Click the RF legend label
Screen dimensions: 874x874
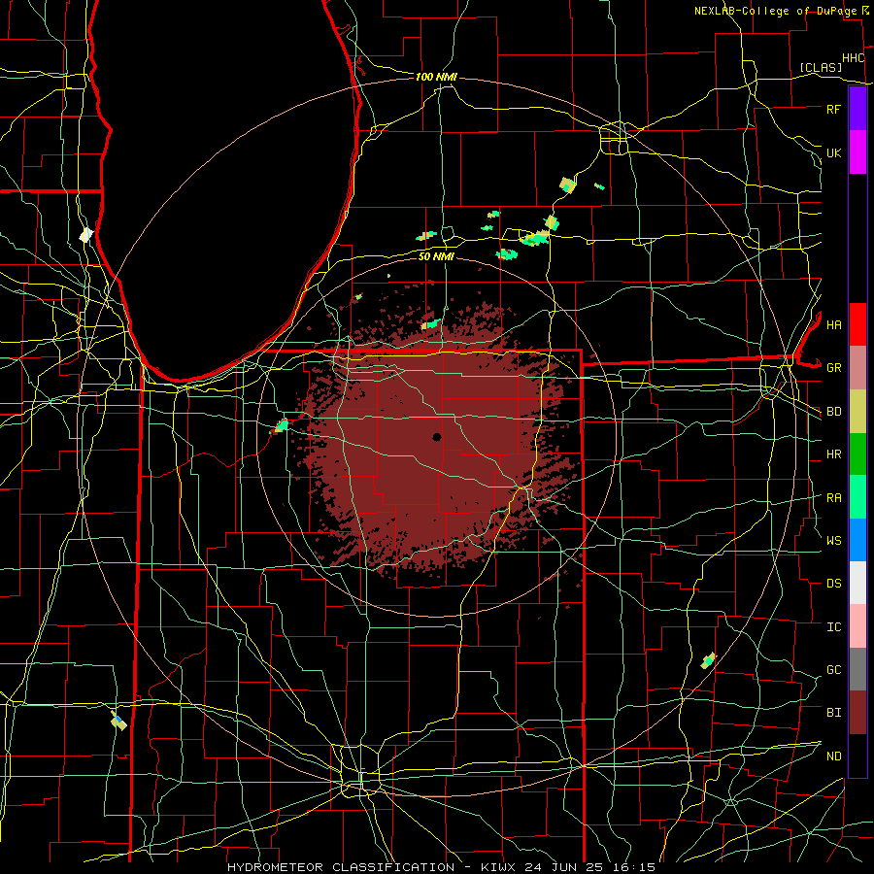coord(833,109)
